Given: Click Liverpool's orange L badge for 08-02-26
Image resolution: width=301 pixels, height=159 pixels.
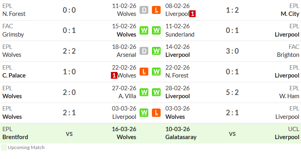Looking at the screenshot, I should pos(156,10).
